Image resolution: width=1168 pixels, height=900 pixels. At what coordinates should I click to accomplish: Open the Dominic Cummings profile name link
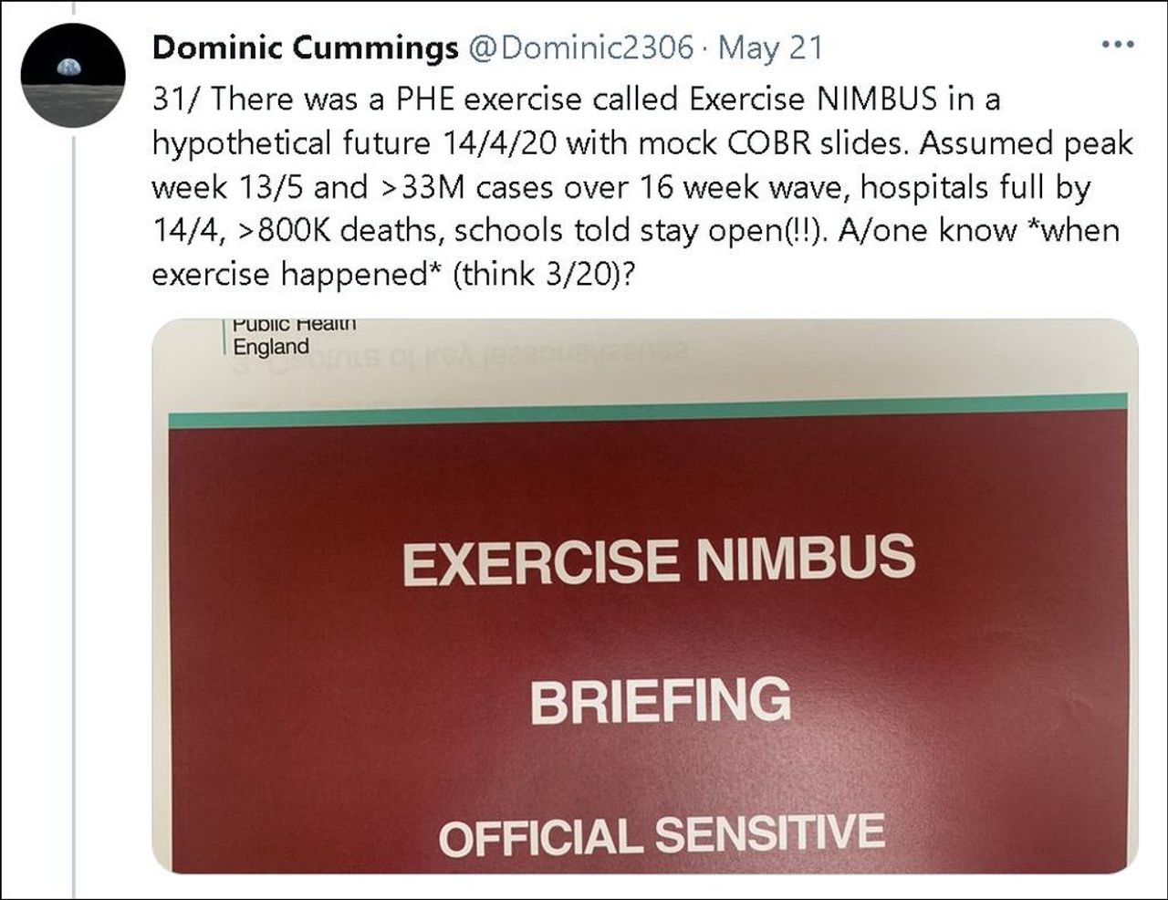tap(305, 47)
